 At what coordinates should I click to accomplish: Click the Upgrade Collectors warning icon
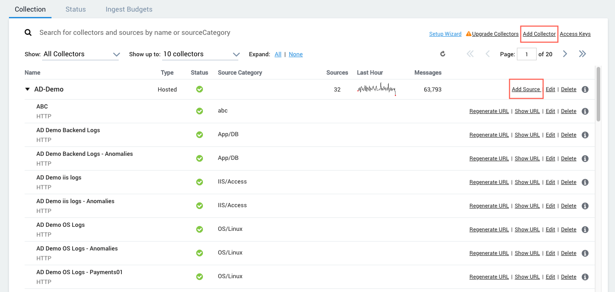[469, 34]
